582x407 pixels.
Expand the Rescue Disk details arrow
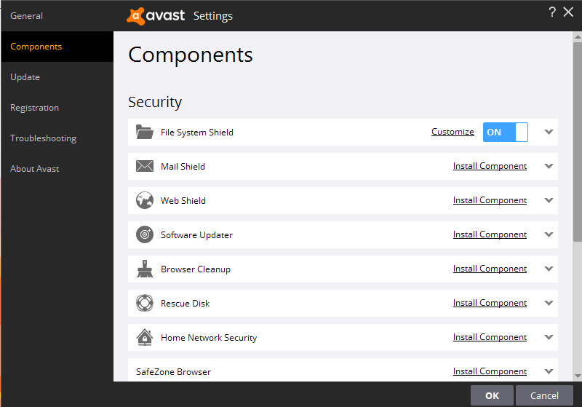(549, 303)
